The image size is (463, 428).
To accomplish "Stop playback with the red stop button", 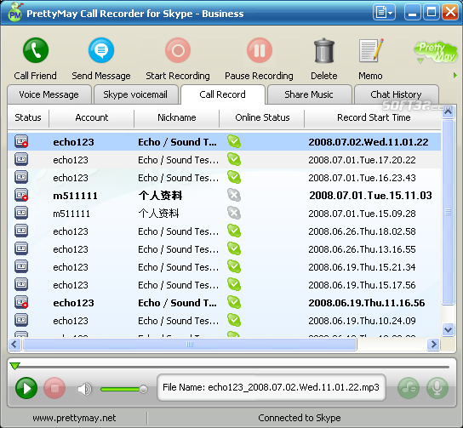I will [x=54, y=388].
